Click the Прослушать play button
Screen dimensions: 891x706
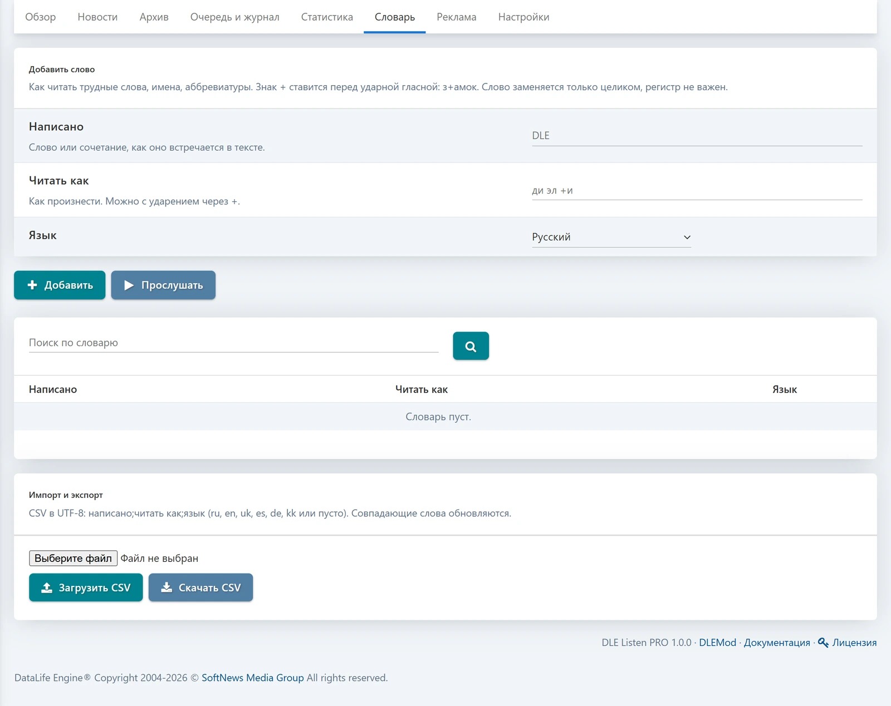click(x=163, y=285)
